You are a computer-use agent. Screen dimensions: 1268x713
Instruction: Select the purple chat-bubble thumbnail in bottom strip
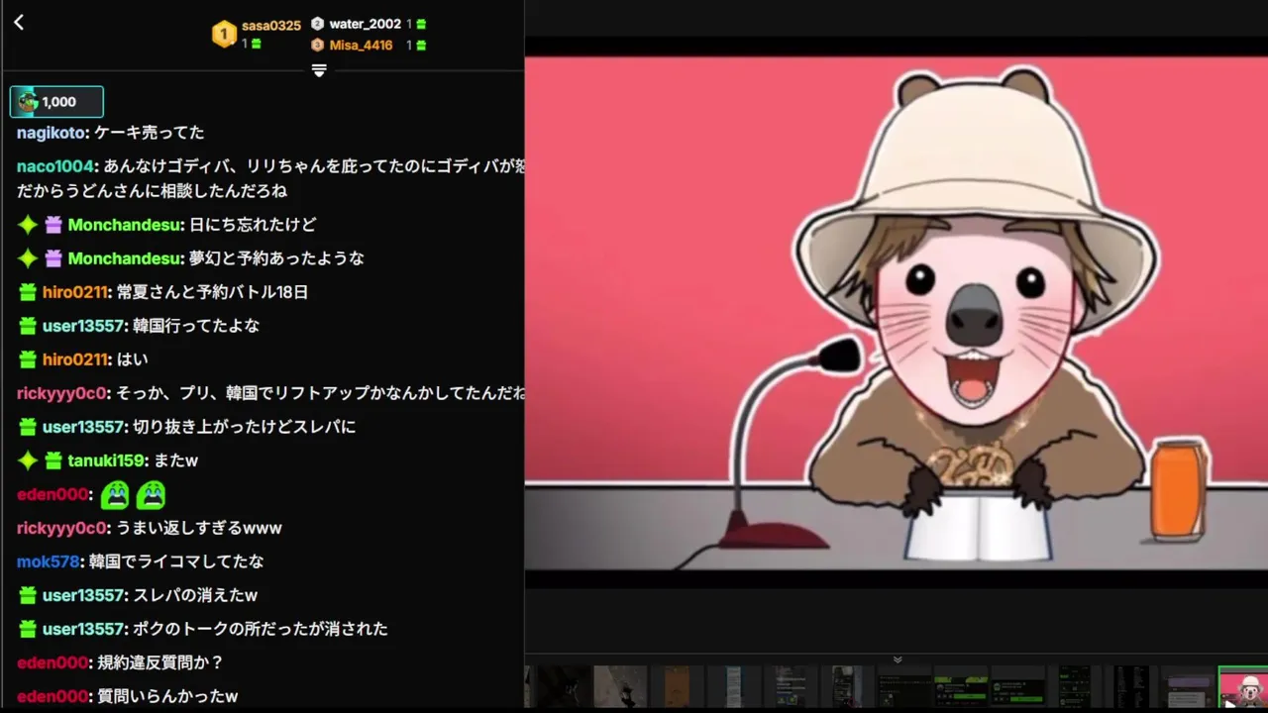pos(1187,686)
